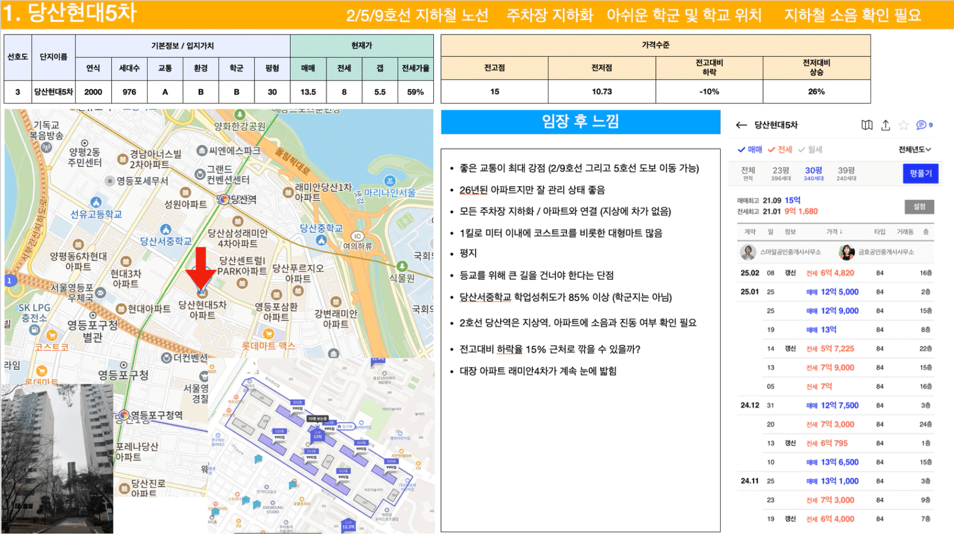Select the 39평 240세대 tab
This screenshot has height=534, width=954.
click(846, 173)
